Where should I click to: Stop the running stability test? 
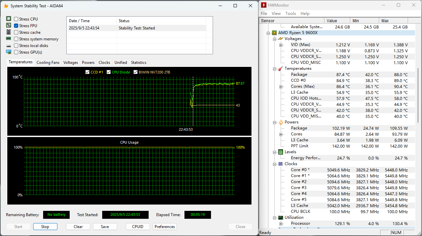(x=45, y=227)
